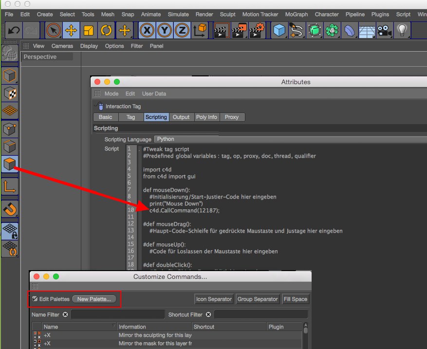Image resolution: width=427 pixels, height=349 pixels.
Task: Click New Palette button
Action: (x=94, y=299)
